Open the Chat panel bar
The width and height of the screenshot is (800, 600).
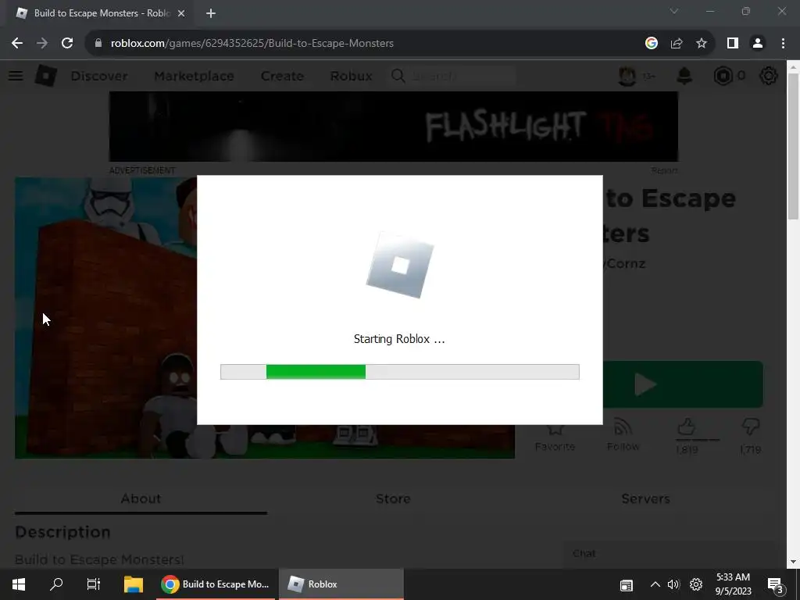pyautogui.click(x=669, y=554)
